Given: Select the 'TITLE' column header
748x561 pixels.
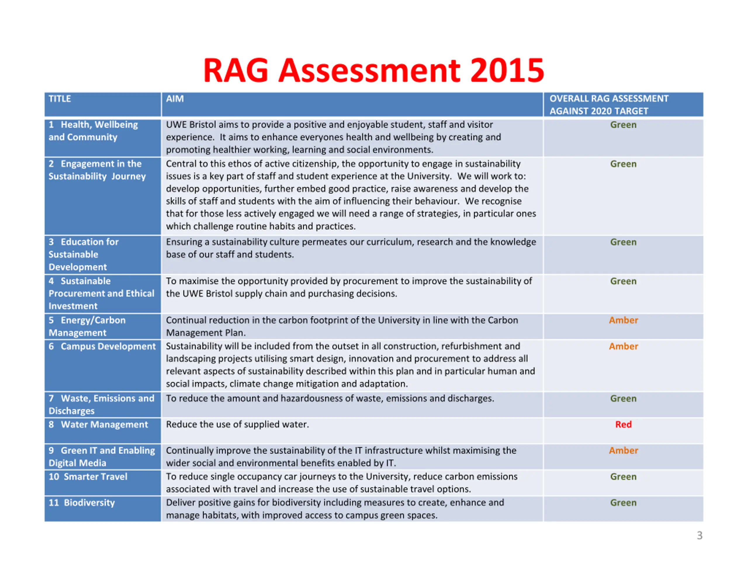Looking at the screenshot, I should click(103, 105).
